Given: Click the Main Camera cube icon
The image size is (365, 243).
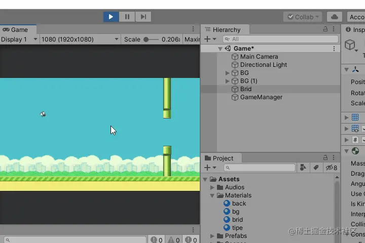Looking at the screenshot, I should click(x=235, y=57).
